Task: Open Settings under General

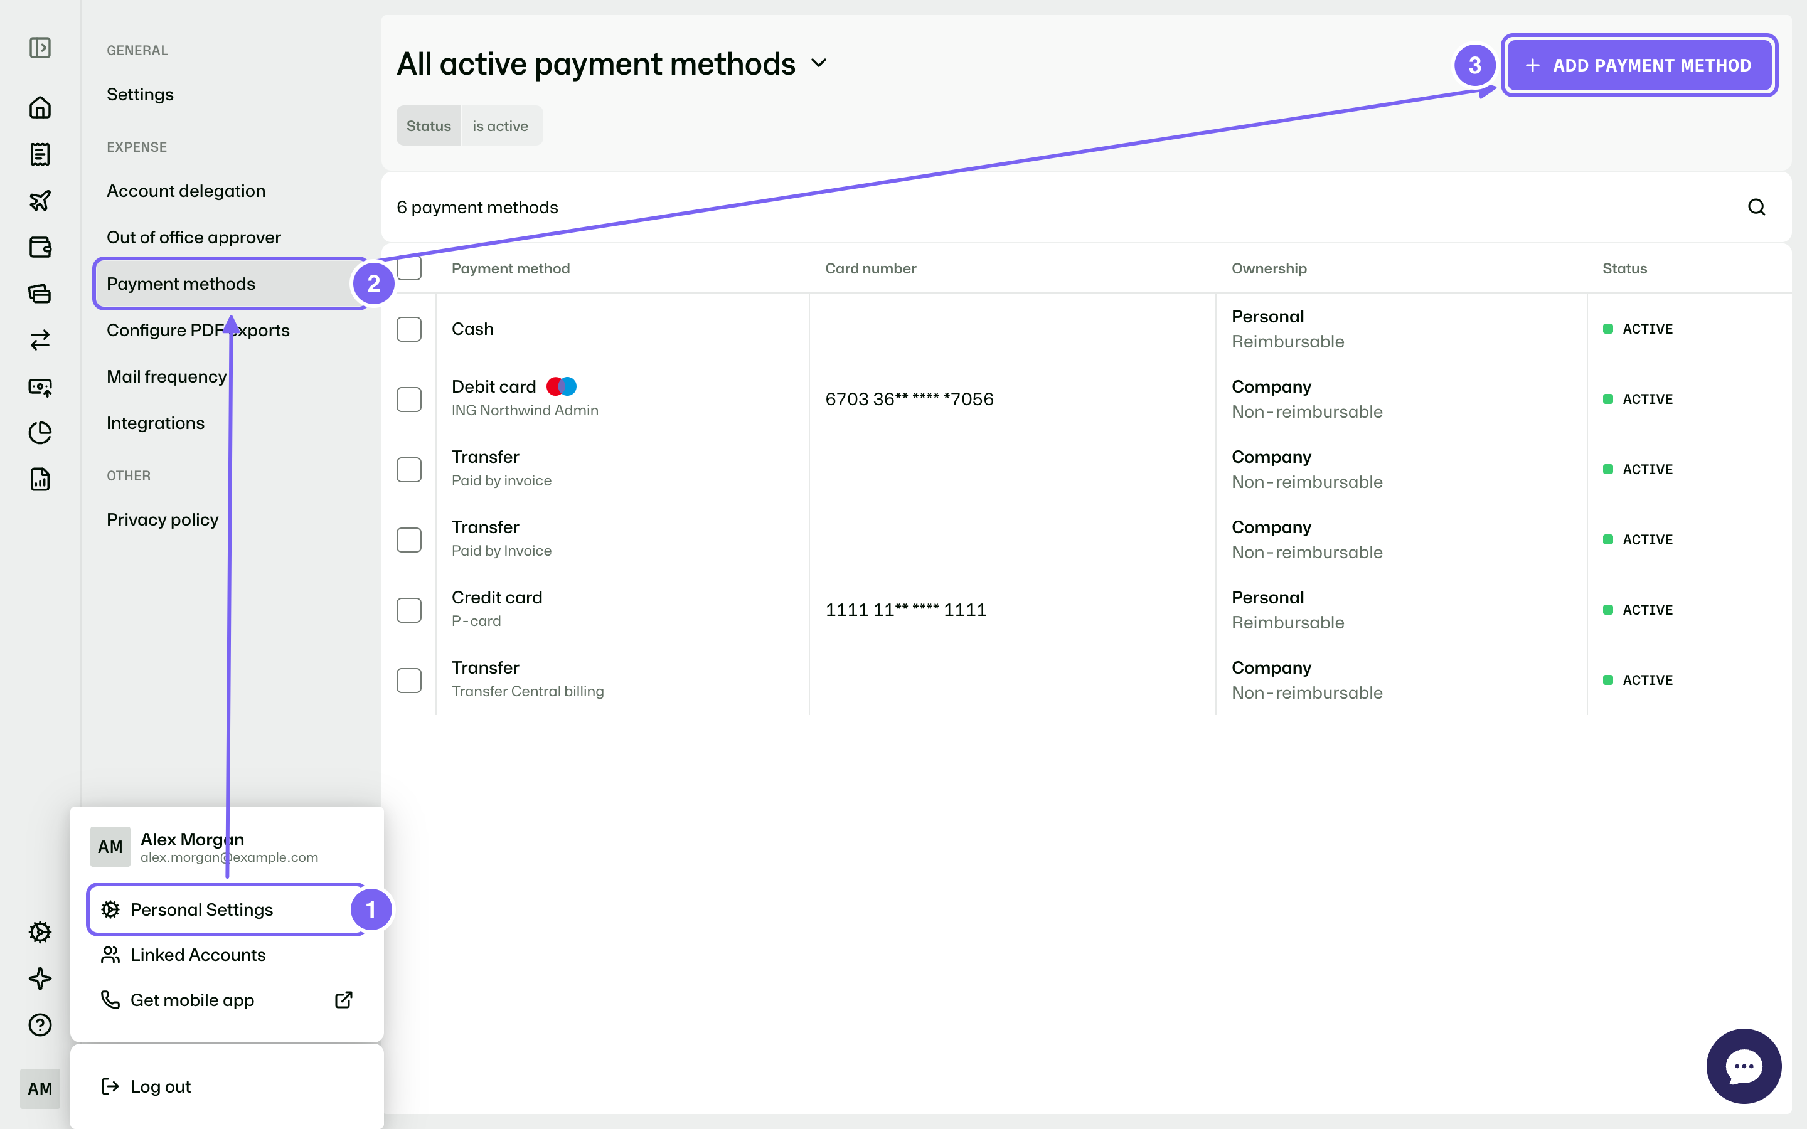Action: [141, 94]
